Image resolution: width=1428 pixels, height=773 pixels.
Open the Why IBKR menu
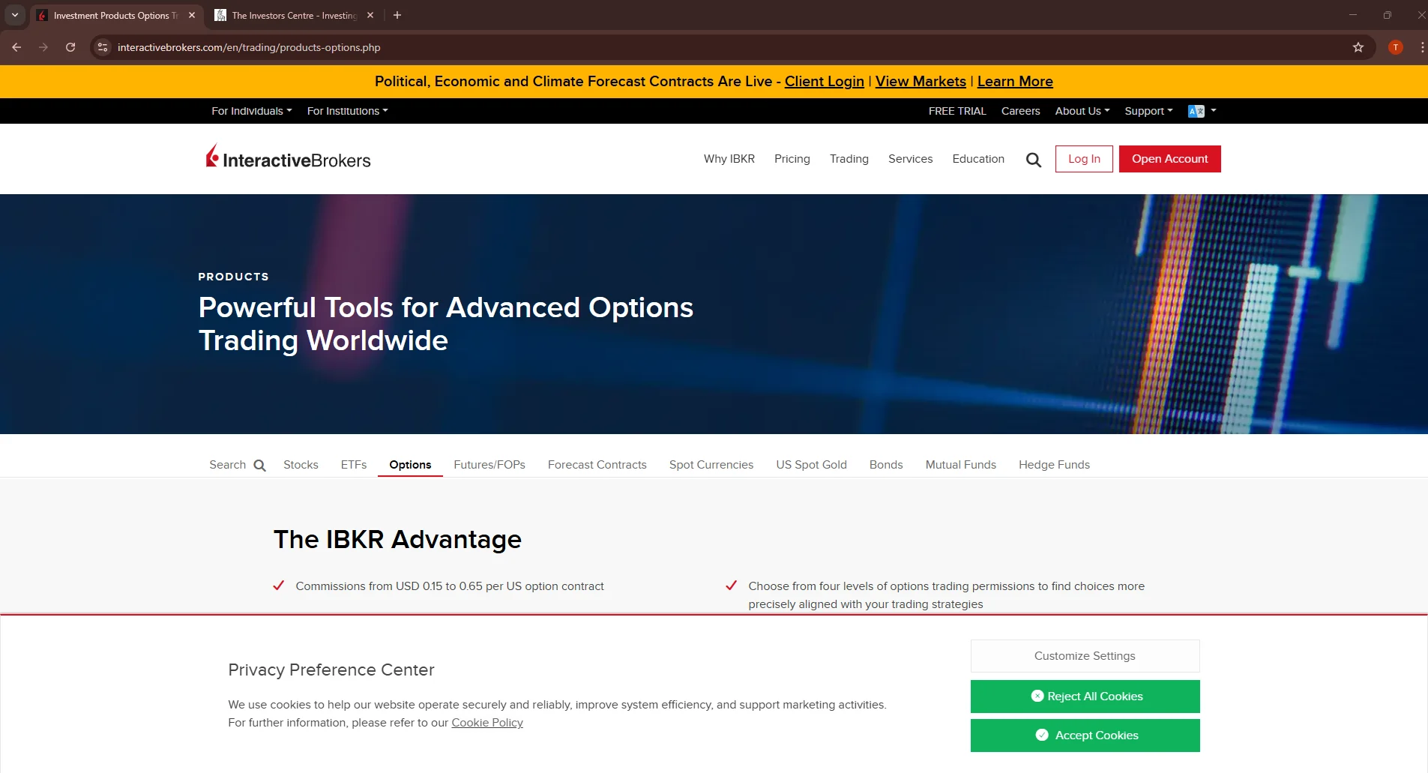(x=729, y=159)
